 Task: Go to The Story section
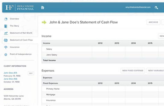click(x=14, y=26)
